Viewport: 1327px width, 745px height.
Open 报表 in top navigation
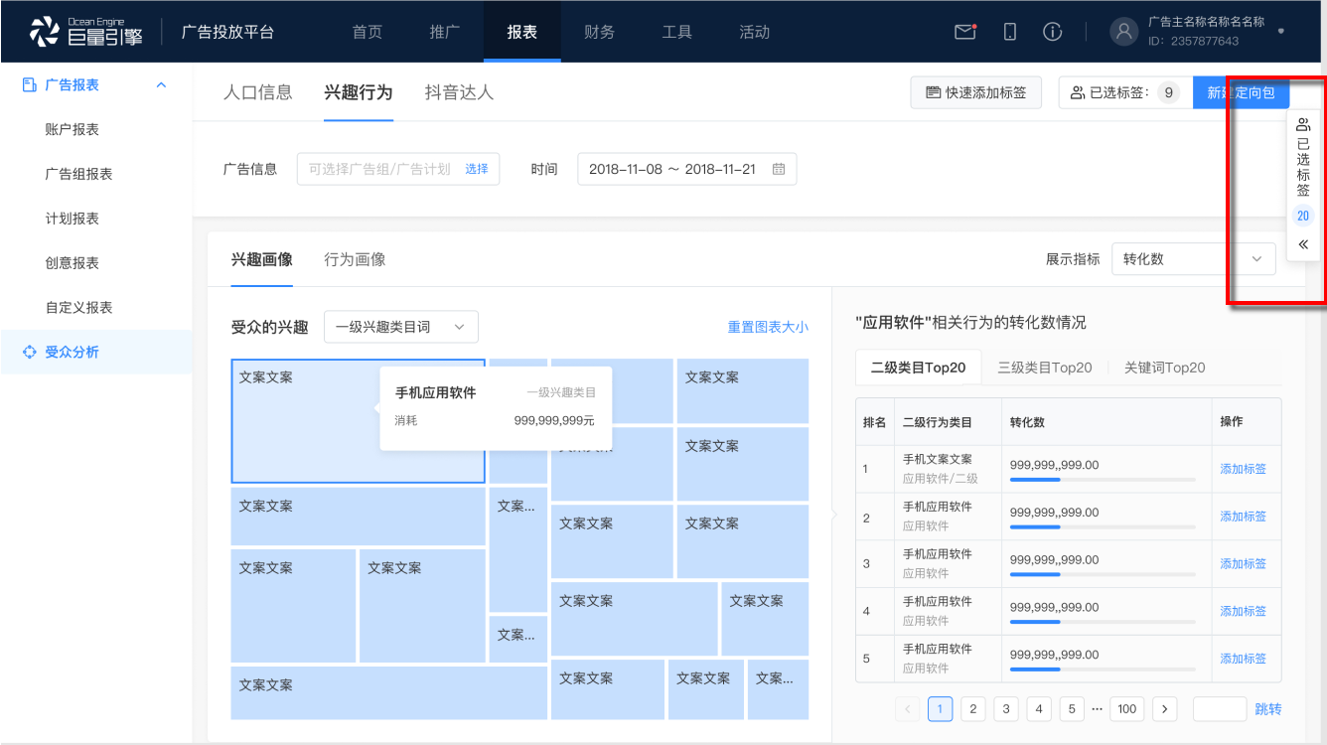tap(522, 32)
